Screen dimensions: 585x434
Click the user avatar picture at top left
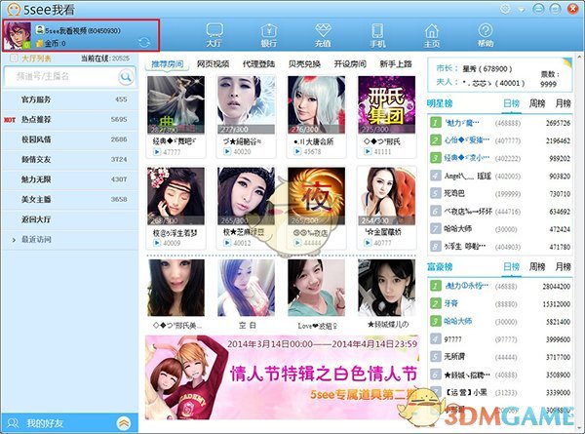pos(18,36)
